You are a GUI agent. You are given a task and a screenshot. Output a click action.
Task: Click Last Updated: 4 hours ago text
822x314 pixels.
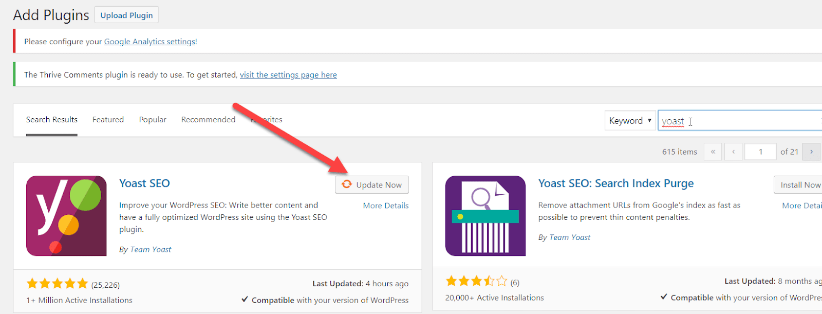361,284
